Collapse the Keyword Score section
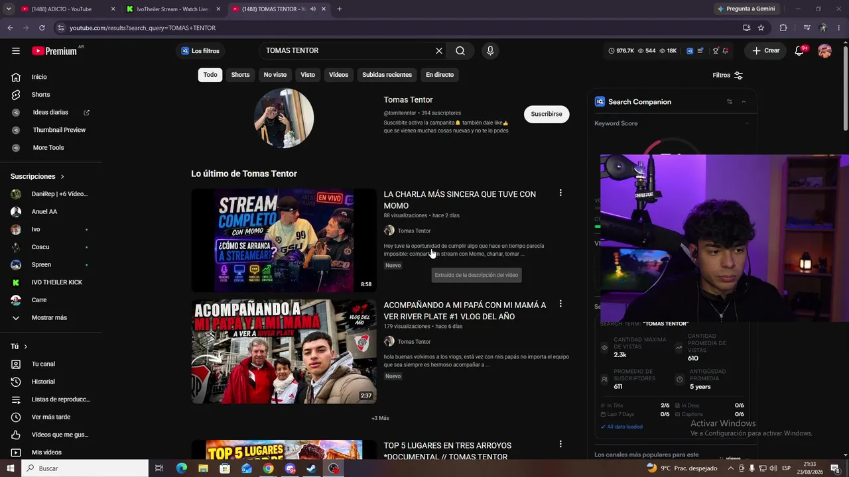This screenshot has height=477, width=849. [x=747, y=123]
